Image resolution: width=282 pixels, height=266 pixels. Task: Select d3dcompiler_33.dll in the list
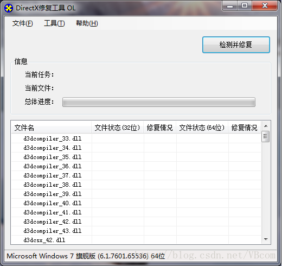[136, 138]
